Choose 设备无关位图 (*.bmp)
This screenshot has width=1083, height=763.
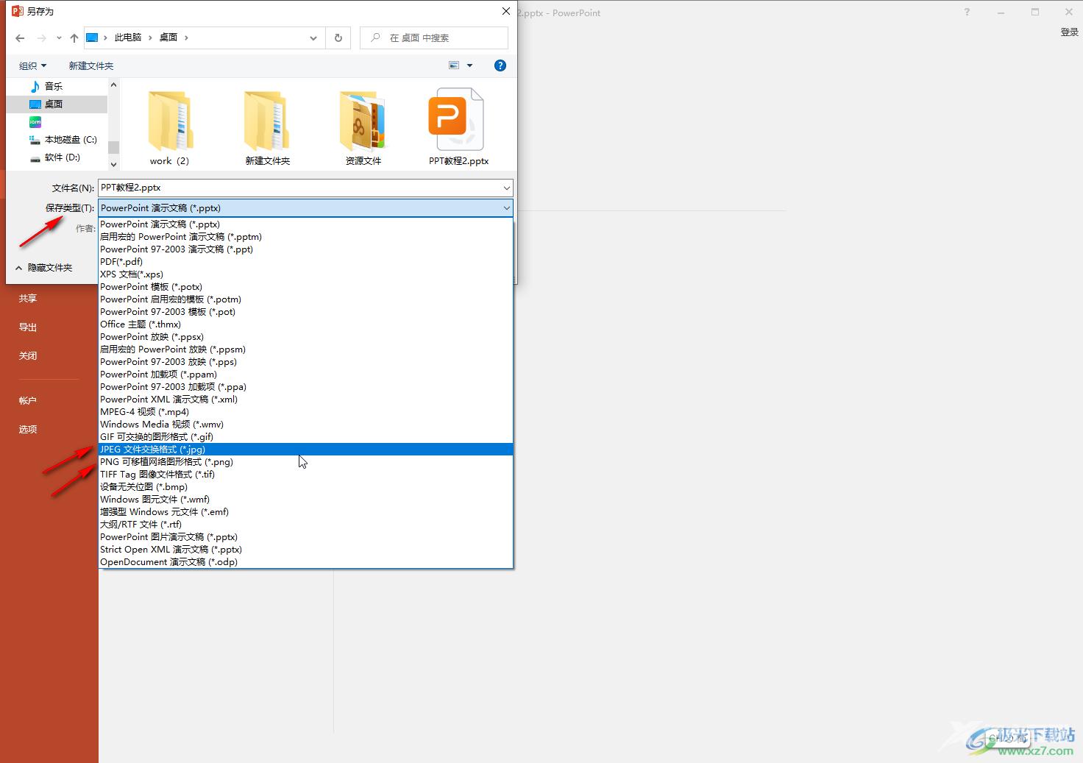point(306,487)
